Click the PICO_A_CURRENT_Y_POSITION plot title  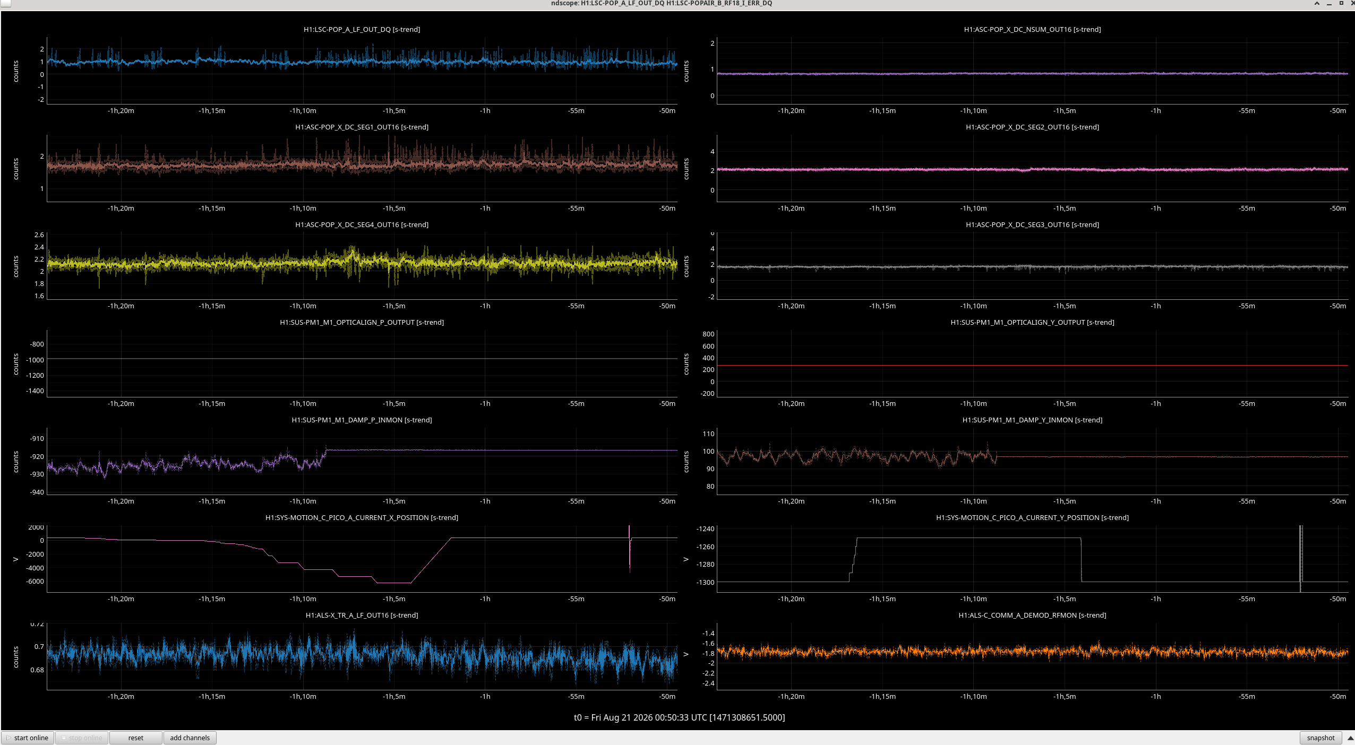pyautogui.click(x=1032, y=518)
